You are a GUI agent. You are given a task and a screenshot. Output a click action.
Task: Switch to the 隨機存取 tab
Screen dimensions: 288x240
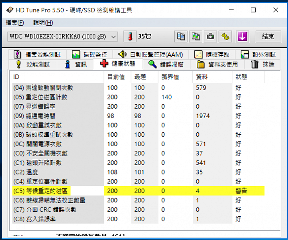[x=212, y=54]
